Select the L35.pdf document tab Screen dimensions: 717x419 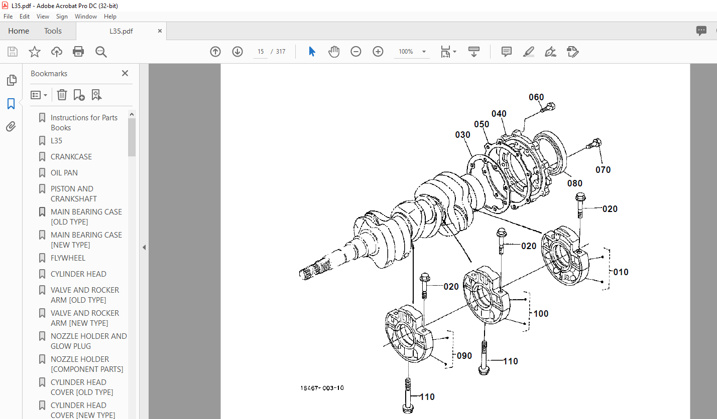click(122, 31)
